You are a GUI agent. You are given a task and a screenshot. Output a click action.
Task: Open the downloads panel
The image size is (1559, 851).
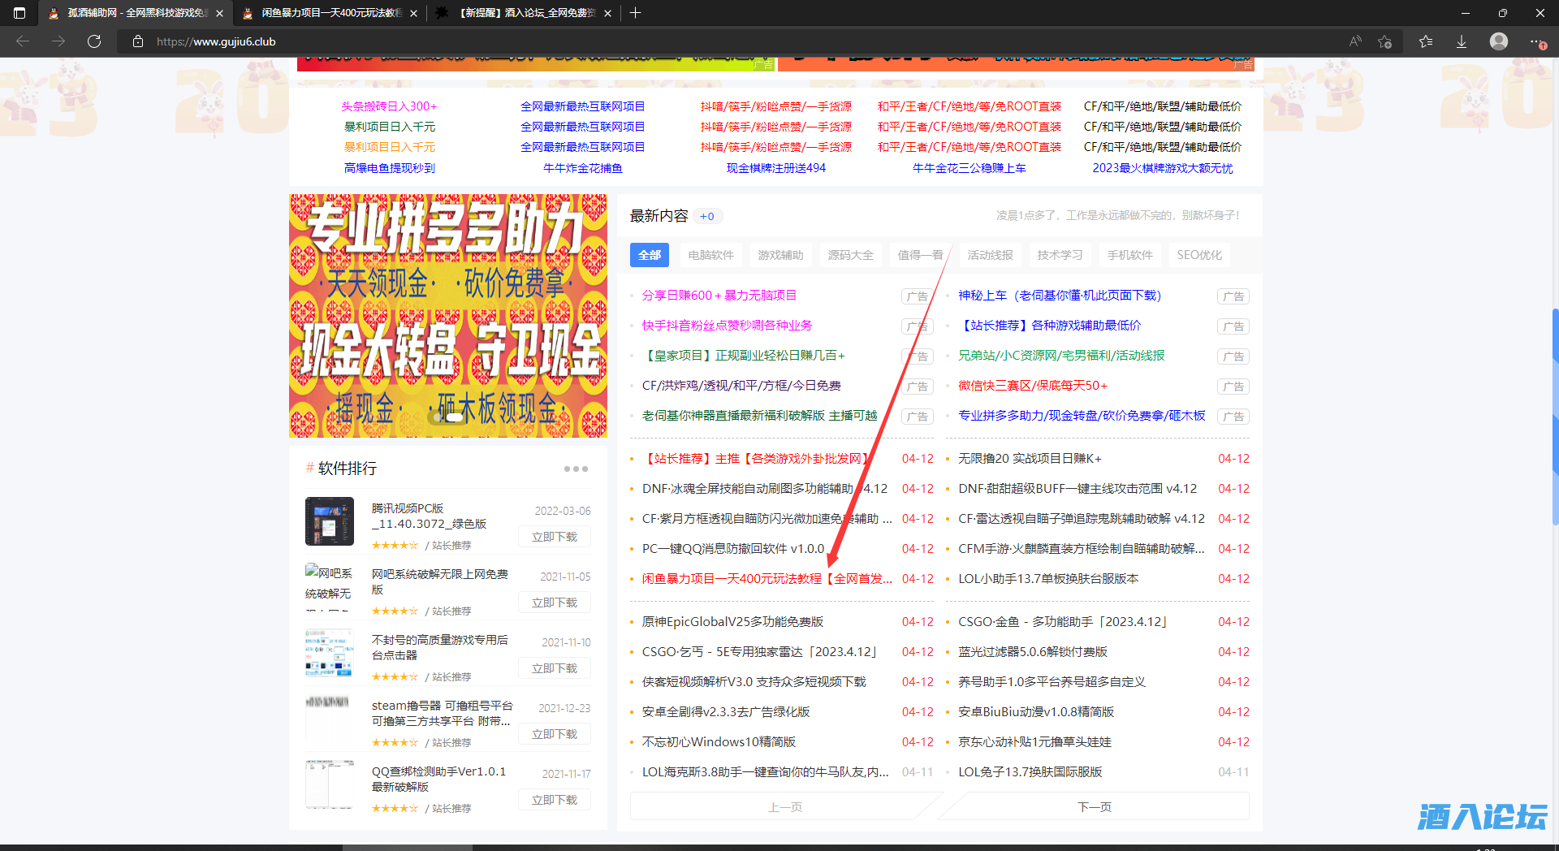pos(1462,41)
